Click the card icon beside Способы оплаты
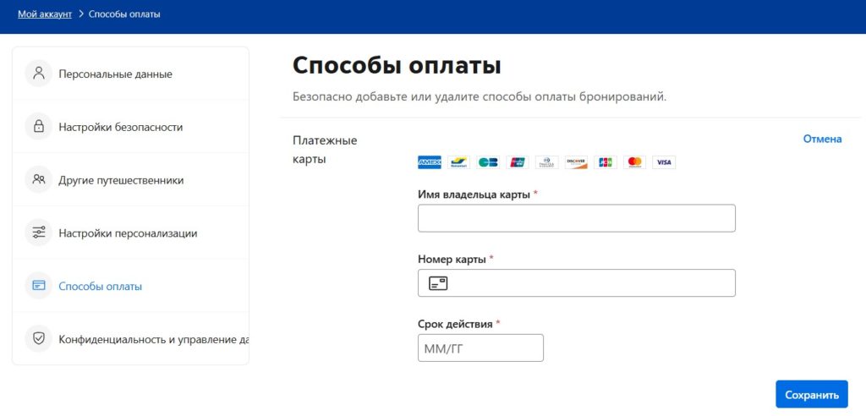The width and height of the screenshot is (866, 416). point(39,286)
